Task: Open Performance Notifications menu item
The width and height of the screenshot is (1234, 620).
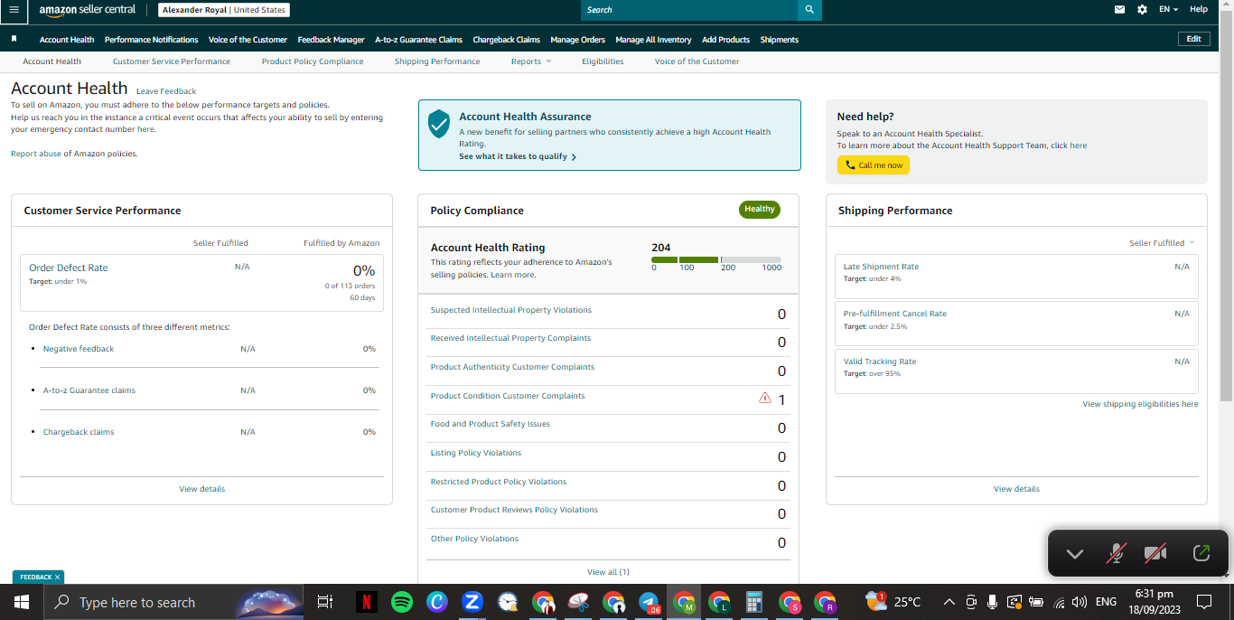Action: click(x=151, y=40)
